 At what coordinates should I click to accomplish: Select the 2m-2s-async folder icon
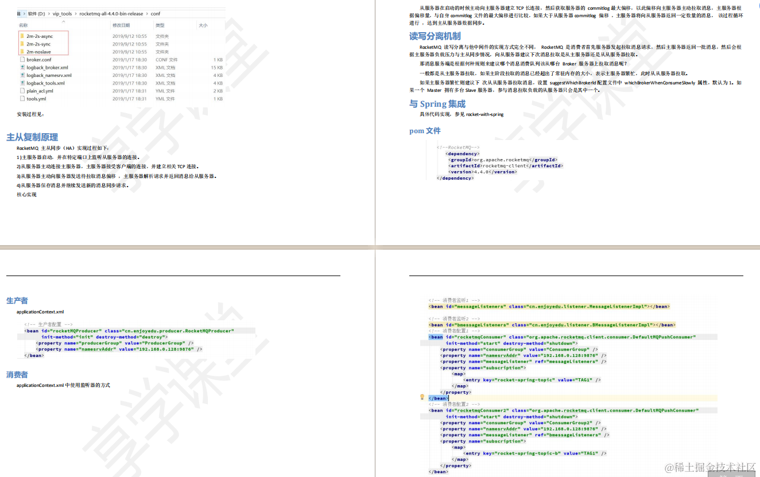click(22, 36)
